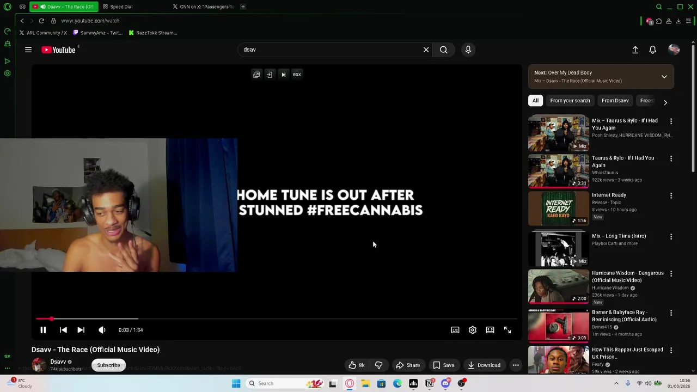Screen dimensions: 697x392
Task: Open the ARL Community / X bookmark
Action: point(43,33)
